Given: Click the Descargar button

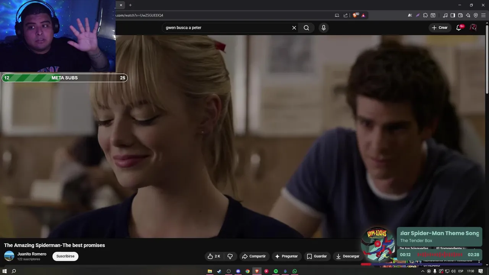Looking at the screenshot, I should (x=348, y=256).
